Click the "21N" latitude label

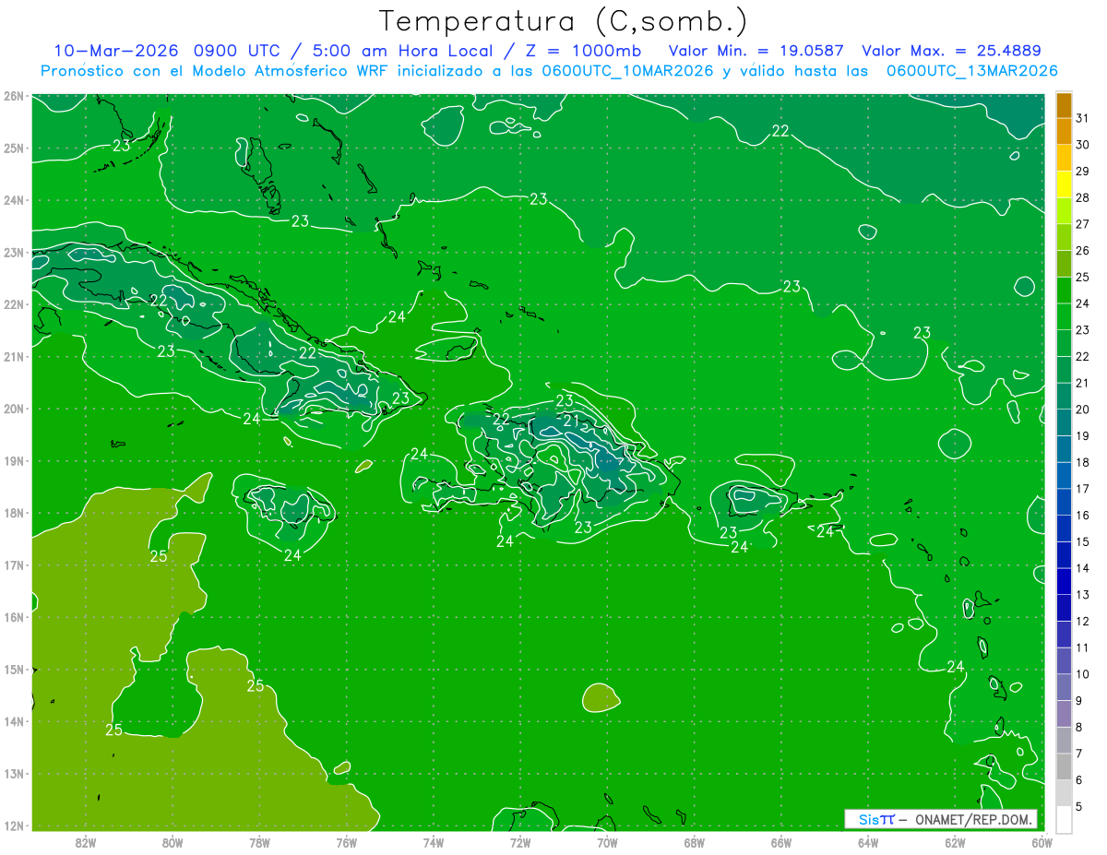click(x=13, y=357)
